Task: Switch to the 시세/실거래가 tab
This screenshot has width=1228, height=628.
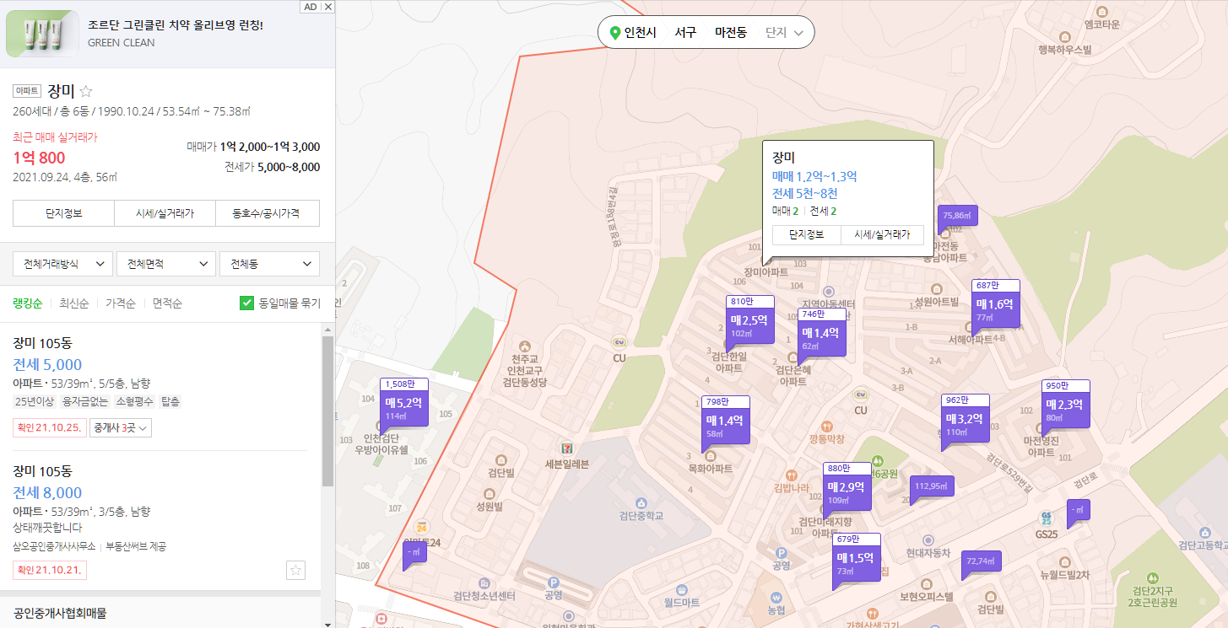Action: coord(165,212)
